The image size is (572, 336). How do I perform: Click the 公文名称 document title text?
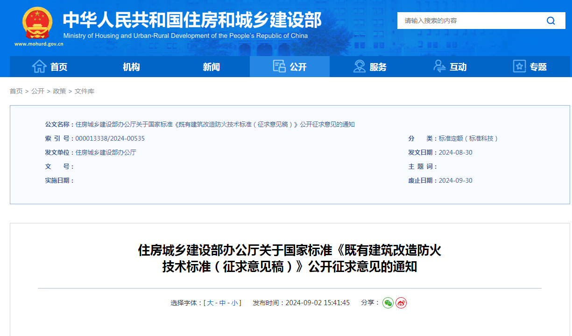(215, 124)
